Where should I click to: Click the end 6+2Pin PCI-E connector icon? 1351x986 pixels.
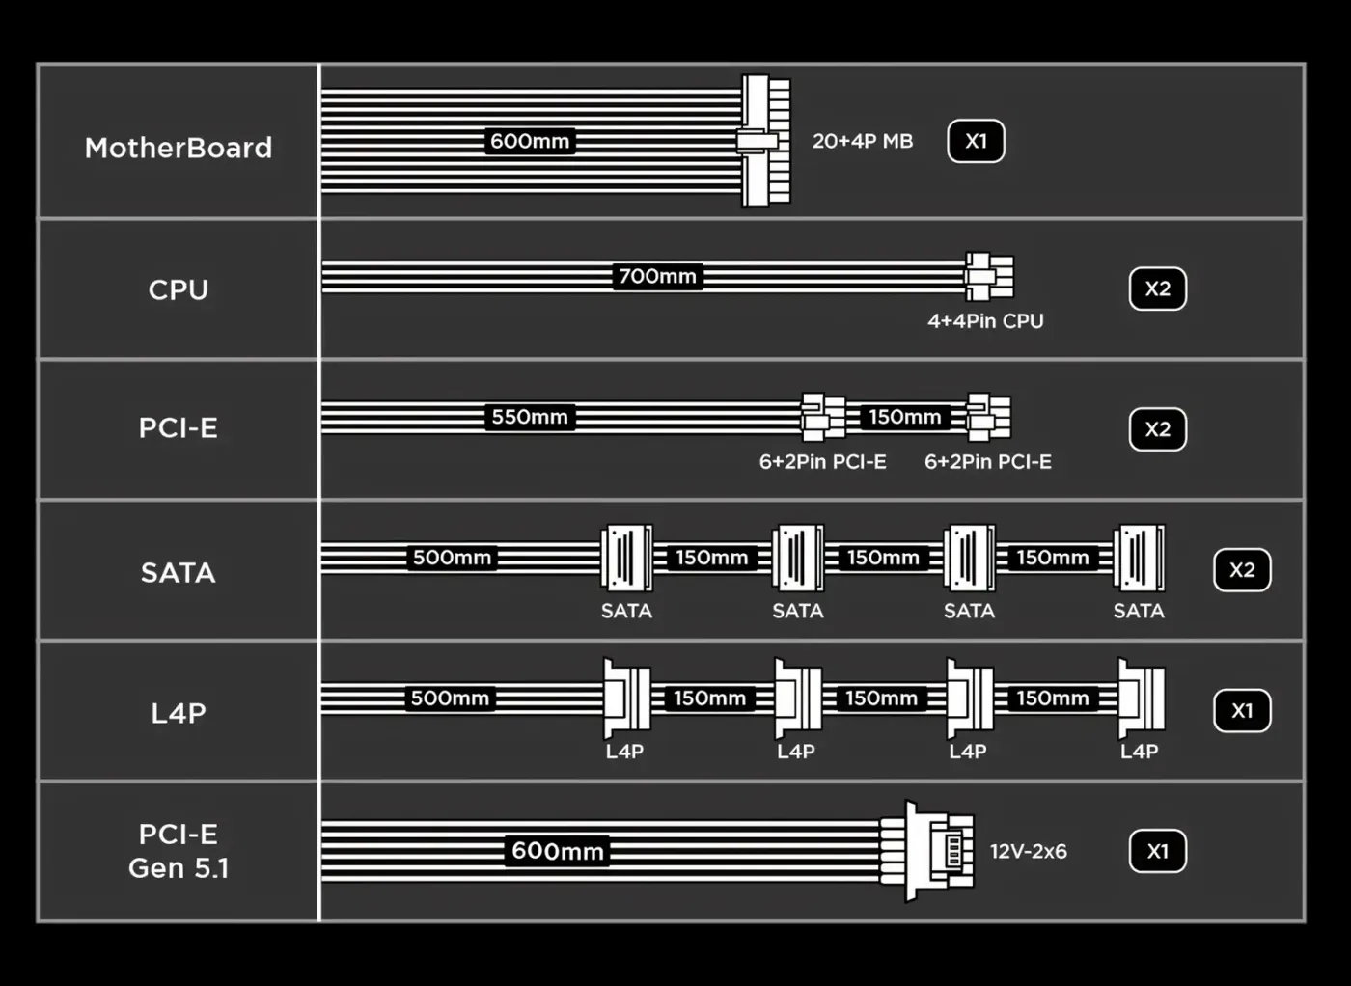[989, 417]
